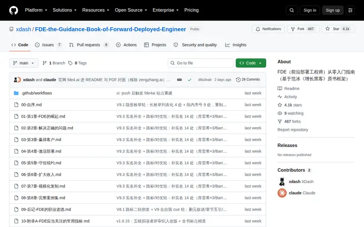364x227 pixels.
Task: Fork this repository
Action: [x=303, y=29]
